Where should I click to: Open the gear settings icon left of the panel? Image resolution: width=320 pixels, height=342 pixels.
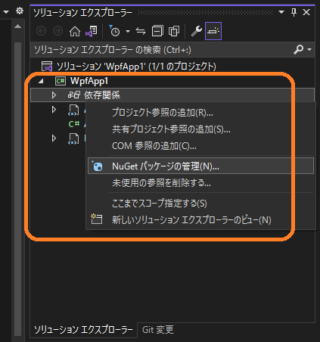pos(20,11)
